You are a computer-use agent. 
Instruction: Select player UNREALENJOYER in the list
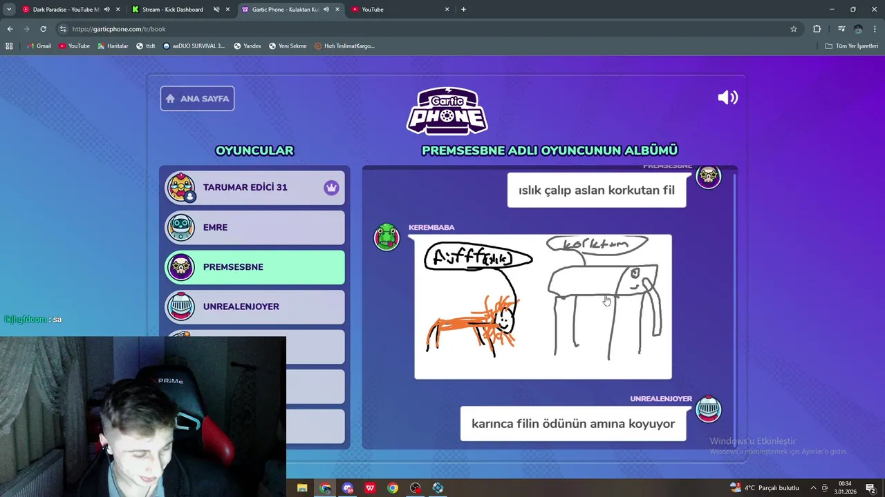tap(254, 306)
